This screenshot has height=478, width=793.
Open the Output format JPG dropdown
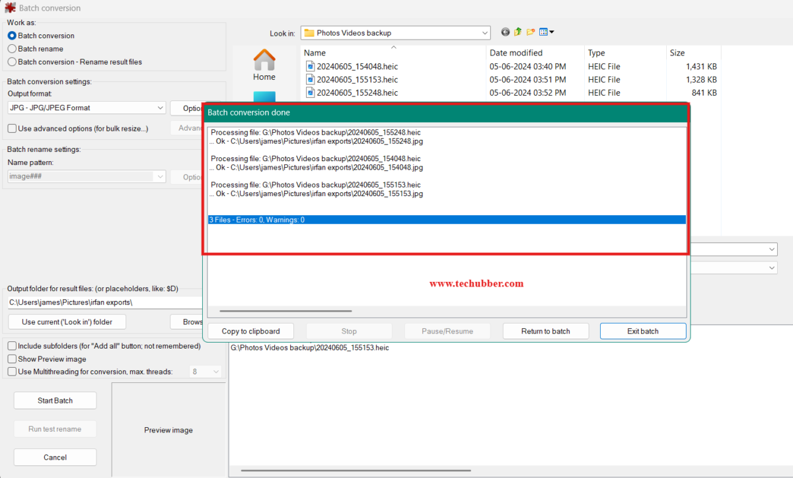coord(87,108)
